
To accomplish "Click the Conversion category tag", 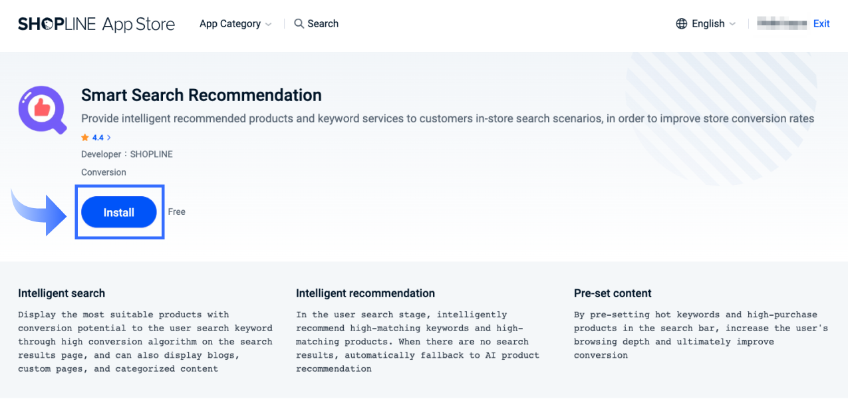I will point(103,172).
